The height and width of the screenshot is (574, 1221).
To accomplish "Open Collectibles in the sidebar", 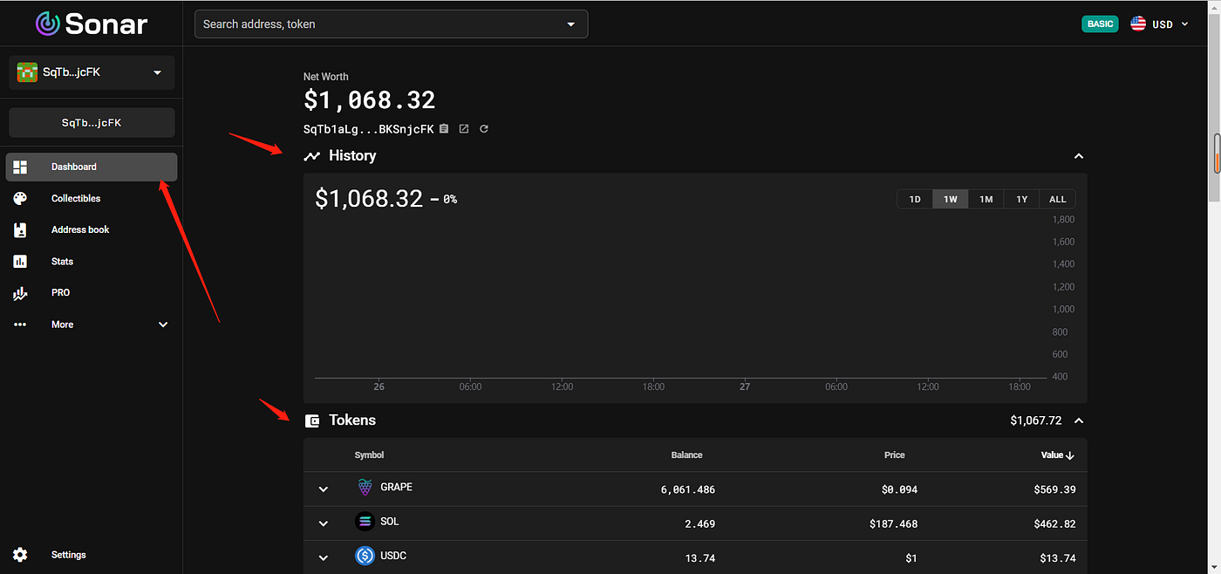I will click(x=92, y=199).
